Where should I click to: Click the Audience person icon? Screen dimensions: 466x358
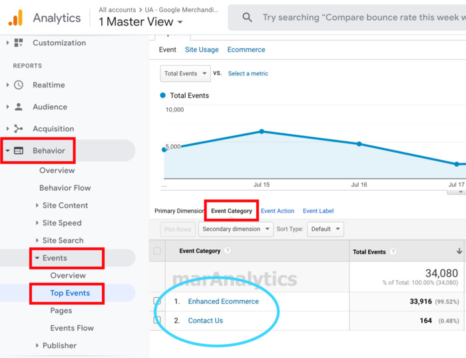click(x=19, y=107)
